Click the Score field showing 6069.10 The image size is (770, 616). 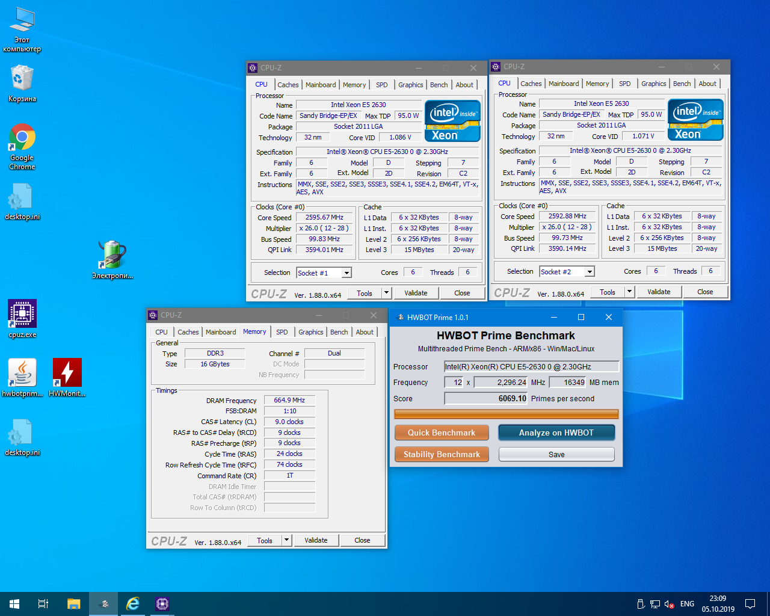486,398
